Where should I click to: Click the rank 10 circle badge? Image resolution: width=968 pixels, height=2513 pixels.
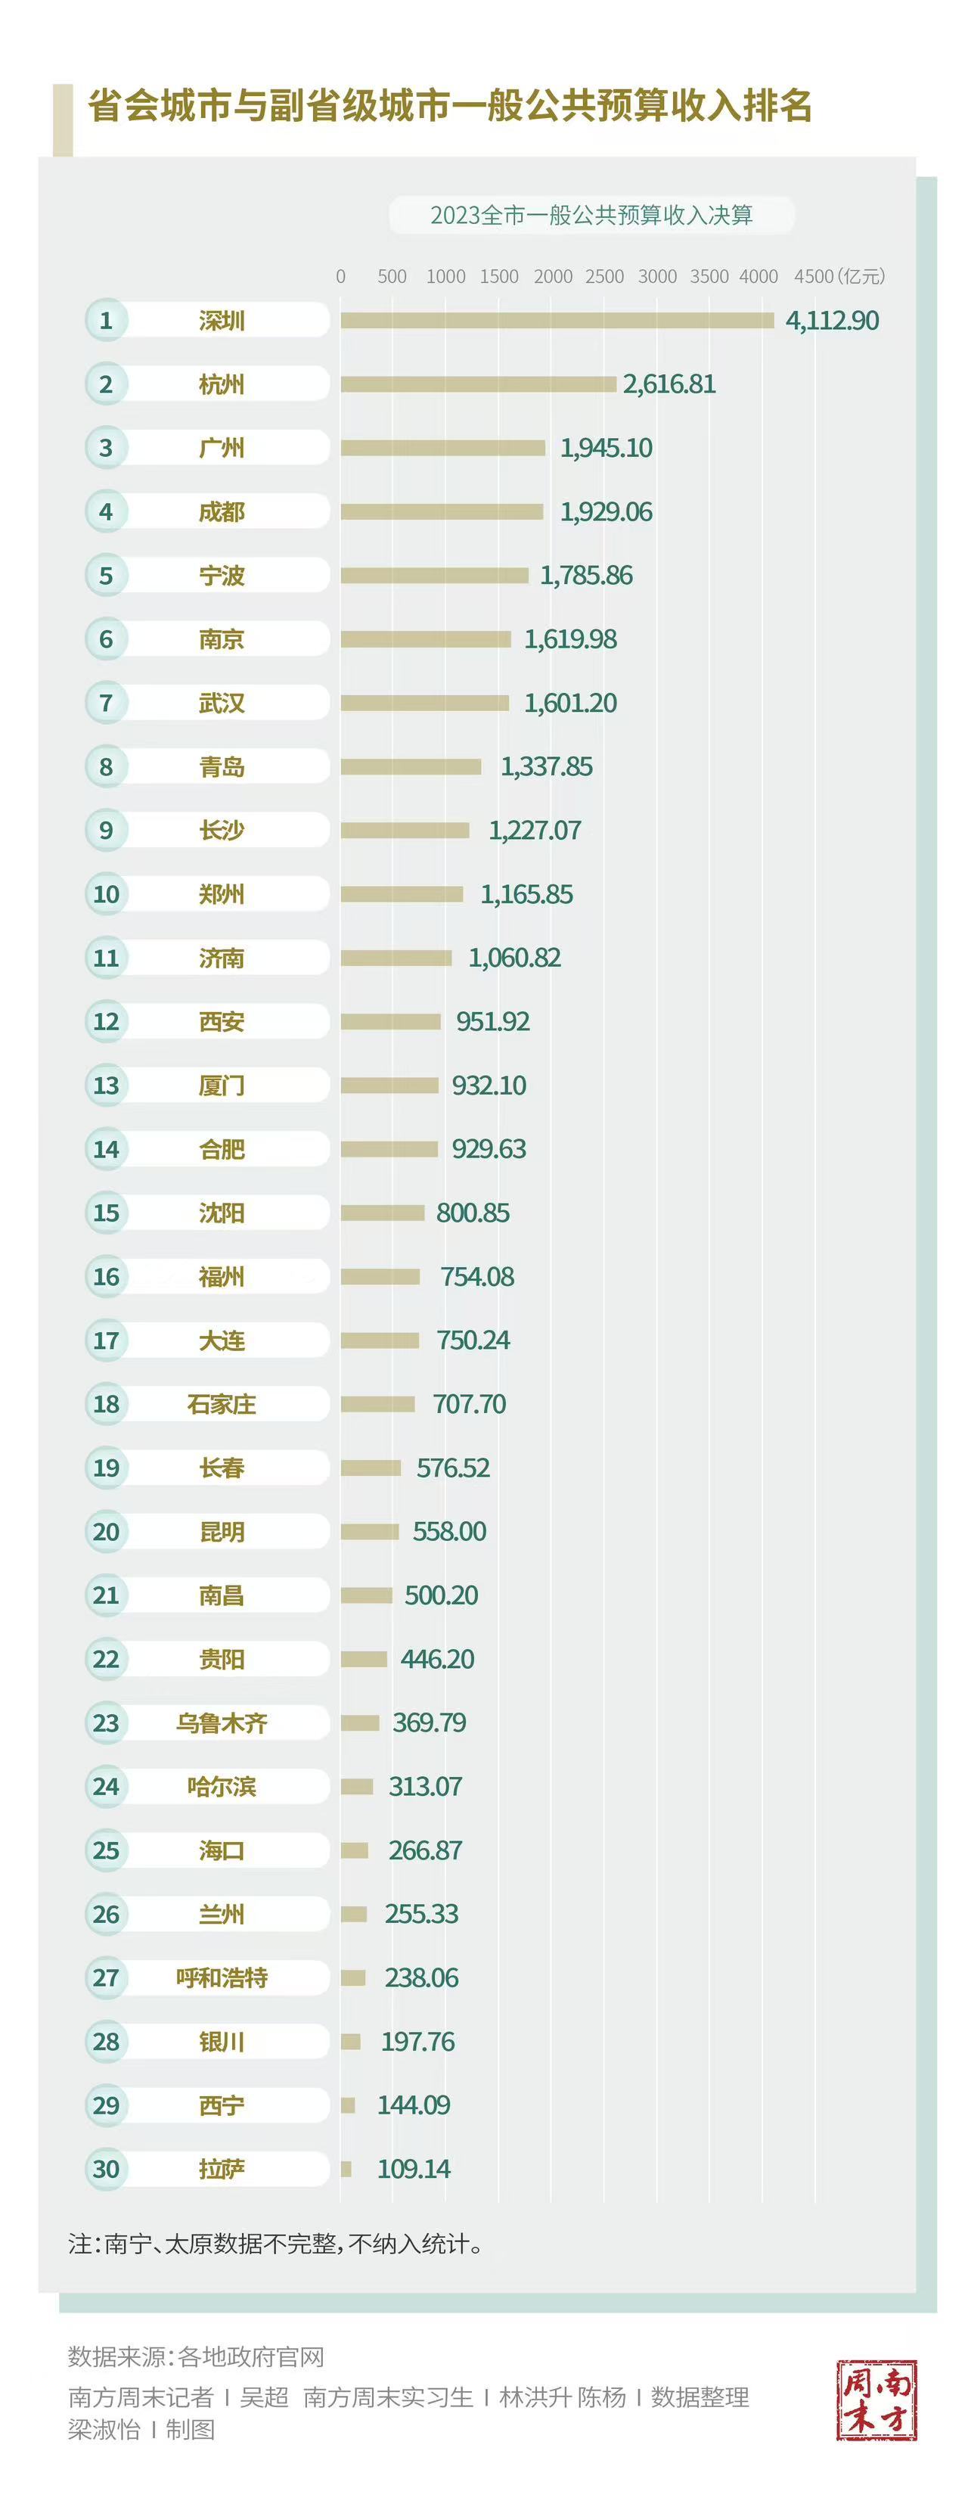point(107,893)
